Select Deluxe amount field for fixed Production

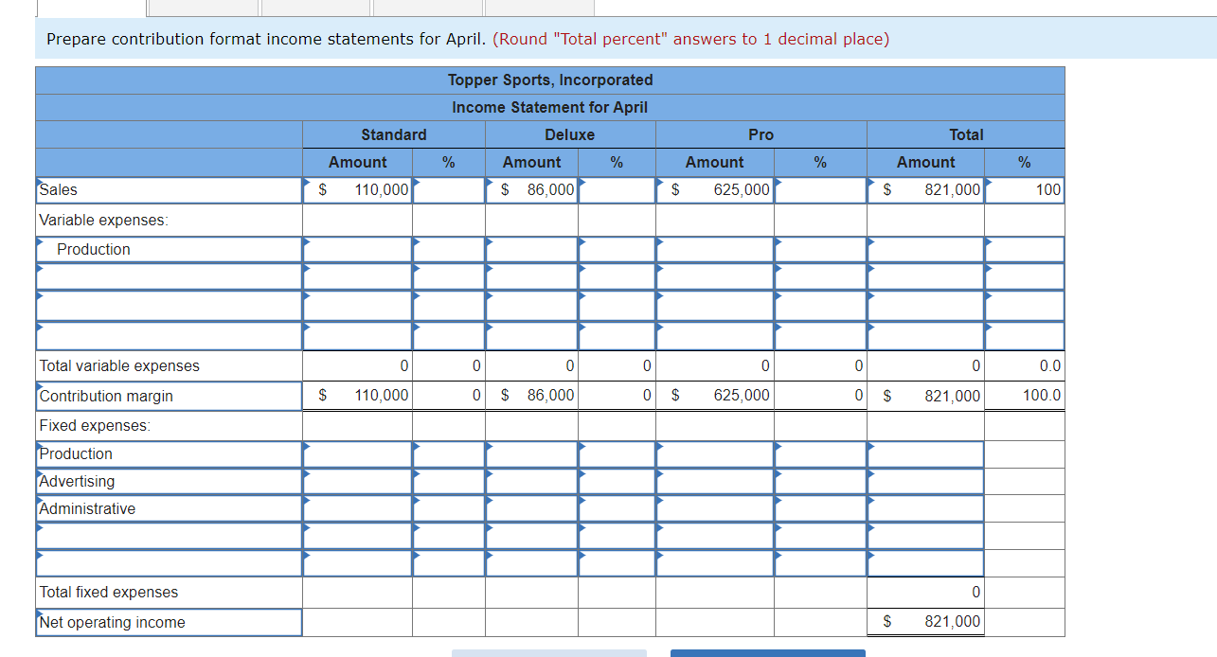532,453
